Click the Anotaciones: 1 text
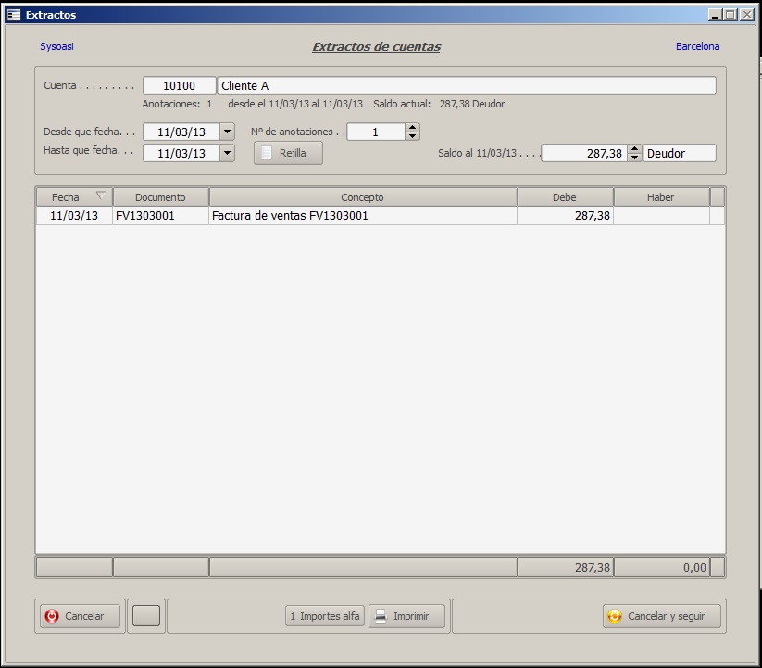 tap(177, 104)
